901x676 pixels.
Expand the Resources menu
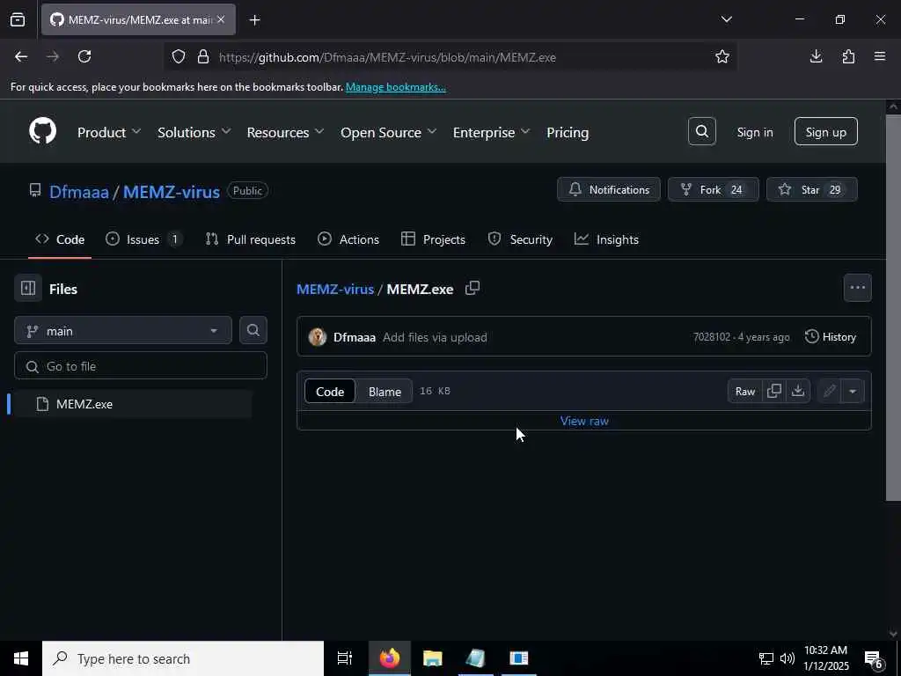(285, 132)
